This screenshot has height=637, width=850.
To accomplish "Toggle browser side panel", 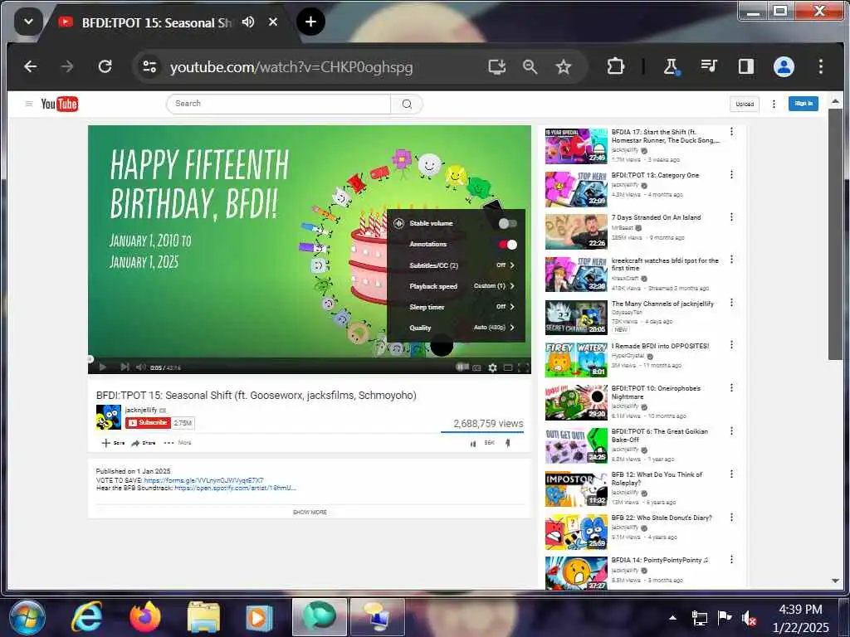I will pyautogui.click(x=746, y=66).
